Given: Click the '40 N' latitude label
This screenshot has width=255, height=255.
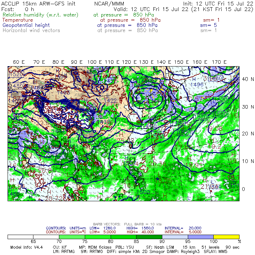Looking at the screenshot, I should tap(248, 79).
